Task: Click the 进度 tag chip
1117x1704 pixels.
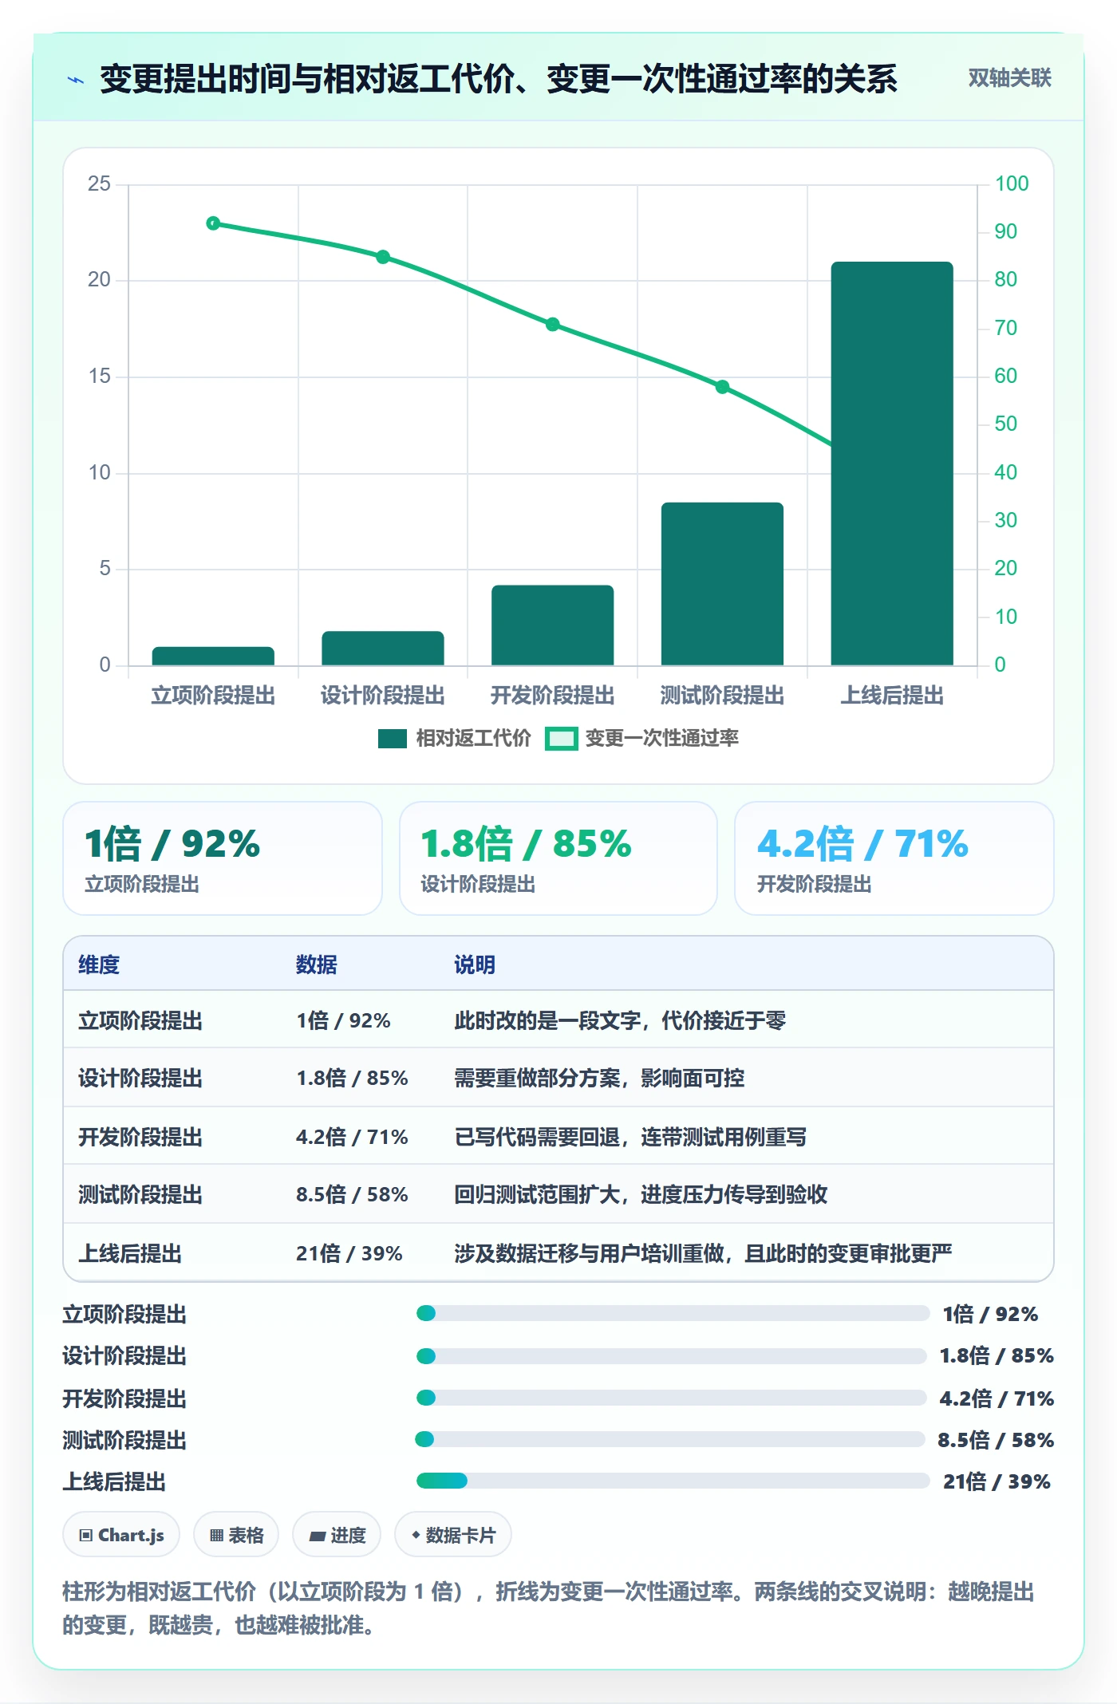Action: tap(337, 1535)
